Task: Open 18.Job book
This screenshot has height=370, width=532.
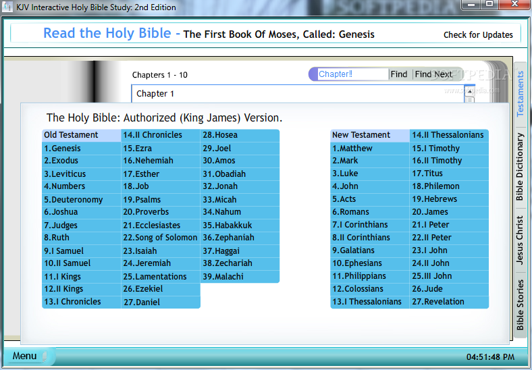Action: [161, 187]
